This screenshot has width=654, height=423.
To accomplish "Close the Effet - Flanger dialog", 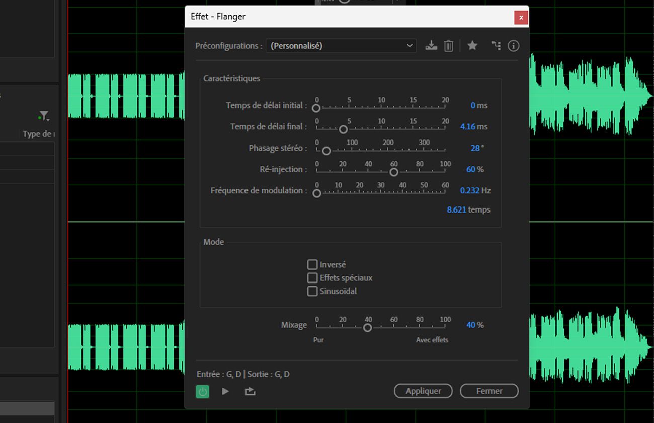I will pos(521,17).
